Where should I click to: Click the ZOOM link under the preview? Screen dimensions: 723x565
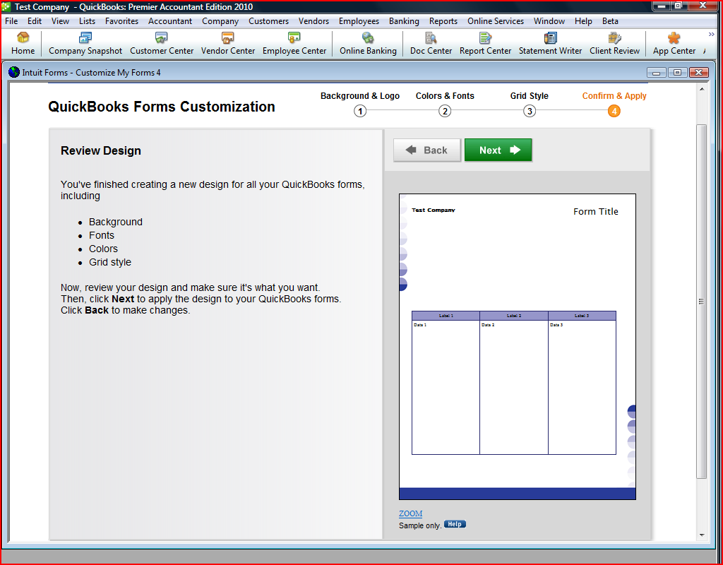(410, 513)
